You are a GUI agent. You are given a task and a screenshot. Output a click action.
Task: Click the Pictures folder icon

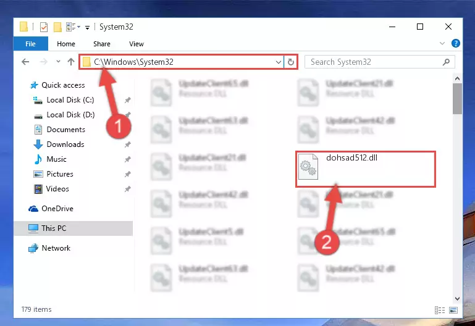point(38,174)
